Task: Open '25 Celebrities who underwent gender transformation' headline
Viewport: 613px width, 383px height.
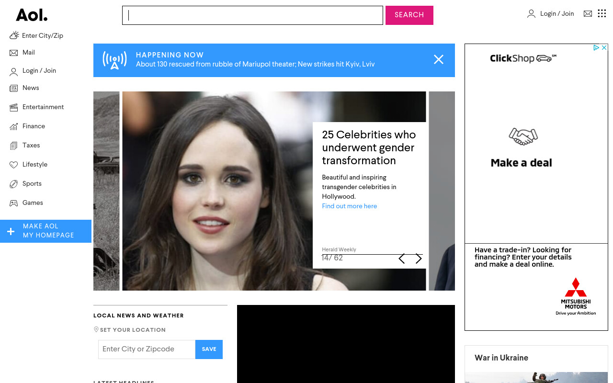Action: point(369,147)
